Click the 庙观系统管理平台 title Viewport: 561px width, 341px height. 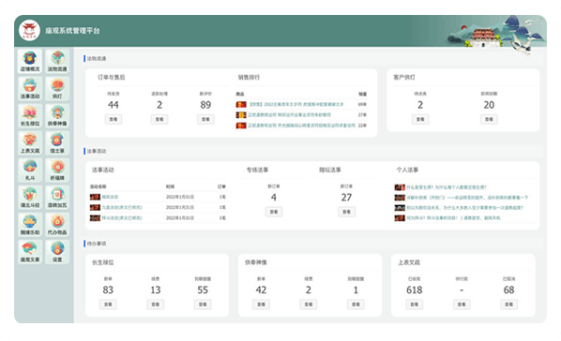click(72, 31)
